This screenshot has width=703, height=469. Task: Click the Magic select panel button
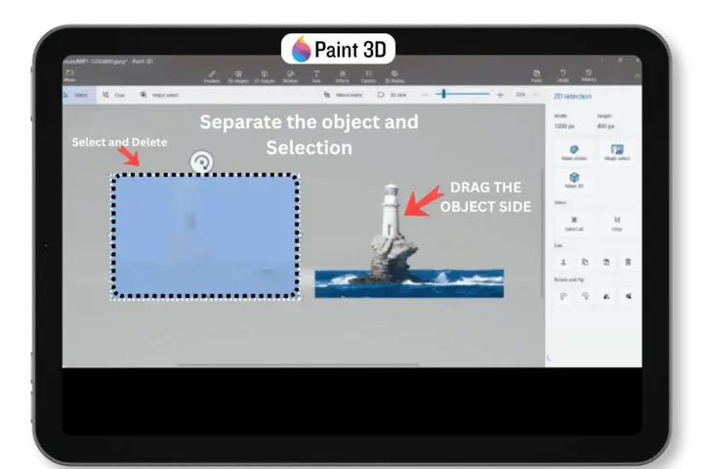616,152
